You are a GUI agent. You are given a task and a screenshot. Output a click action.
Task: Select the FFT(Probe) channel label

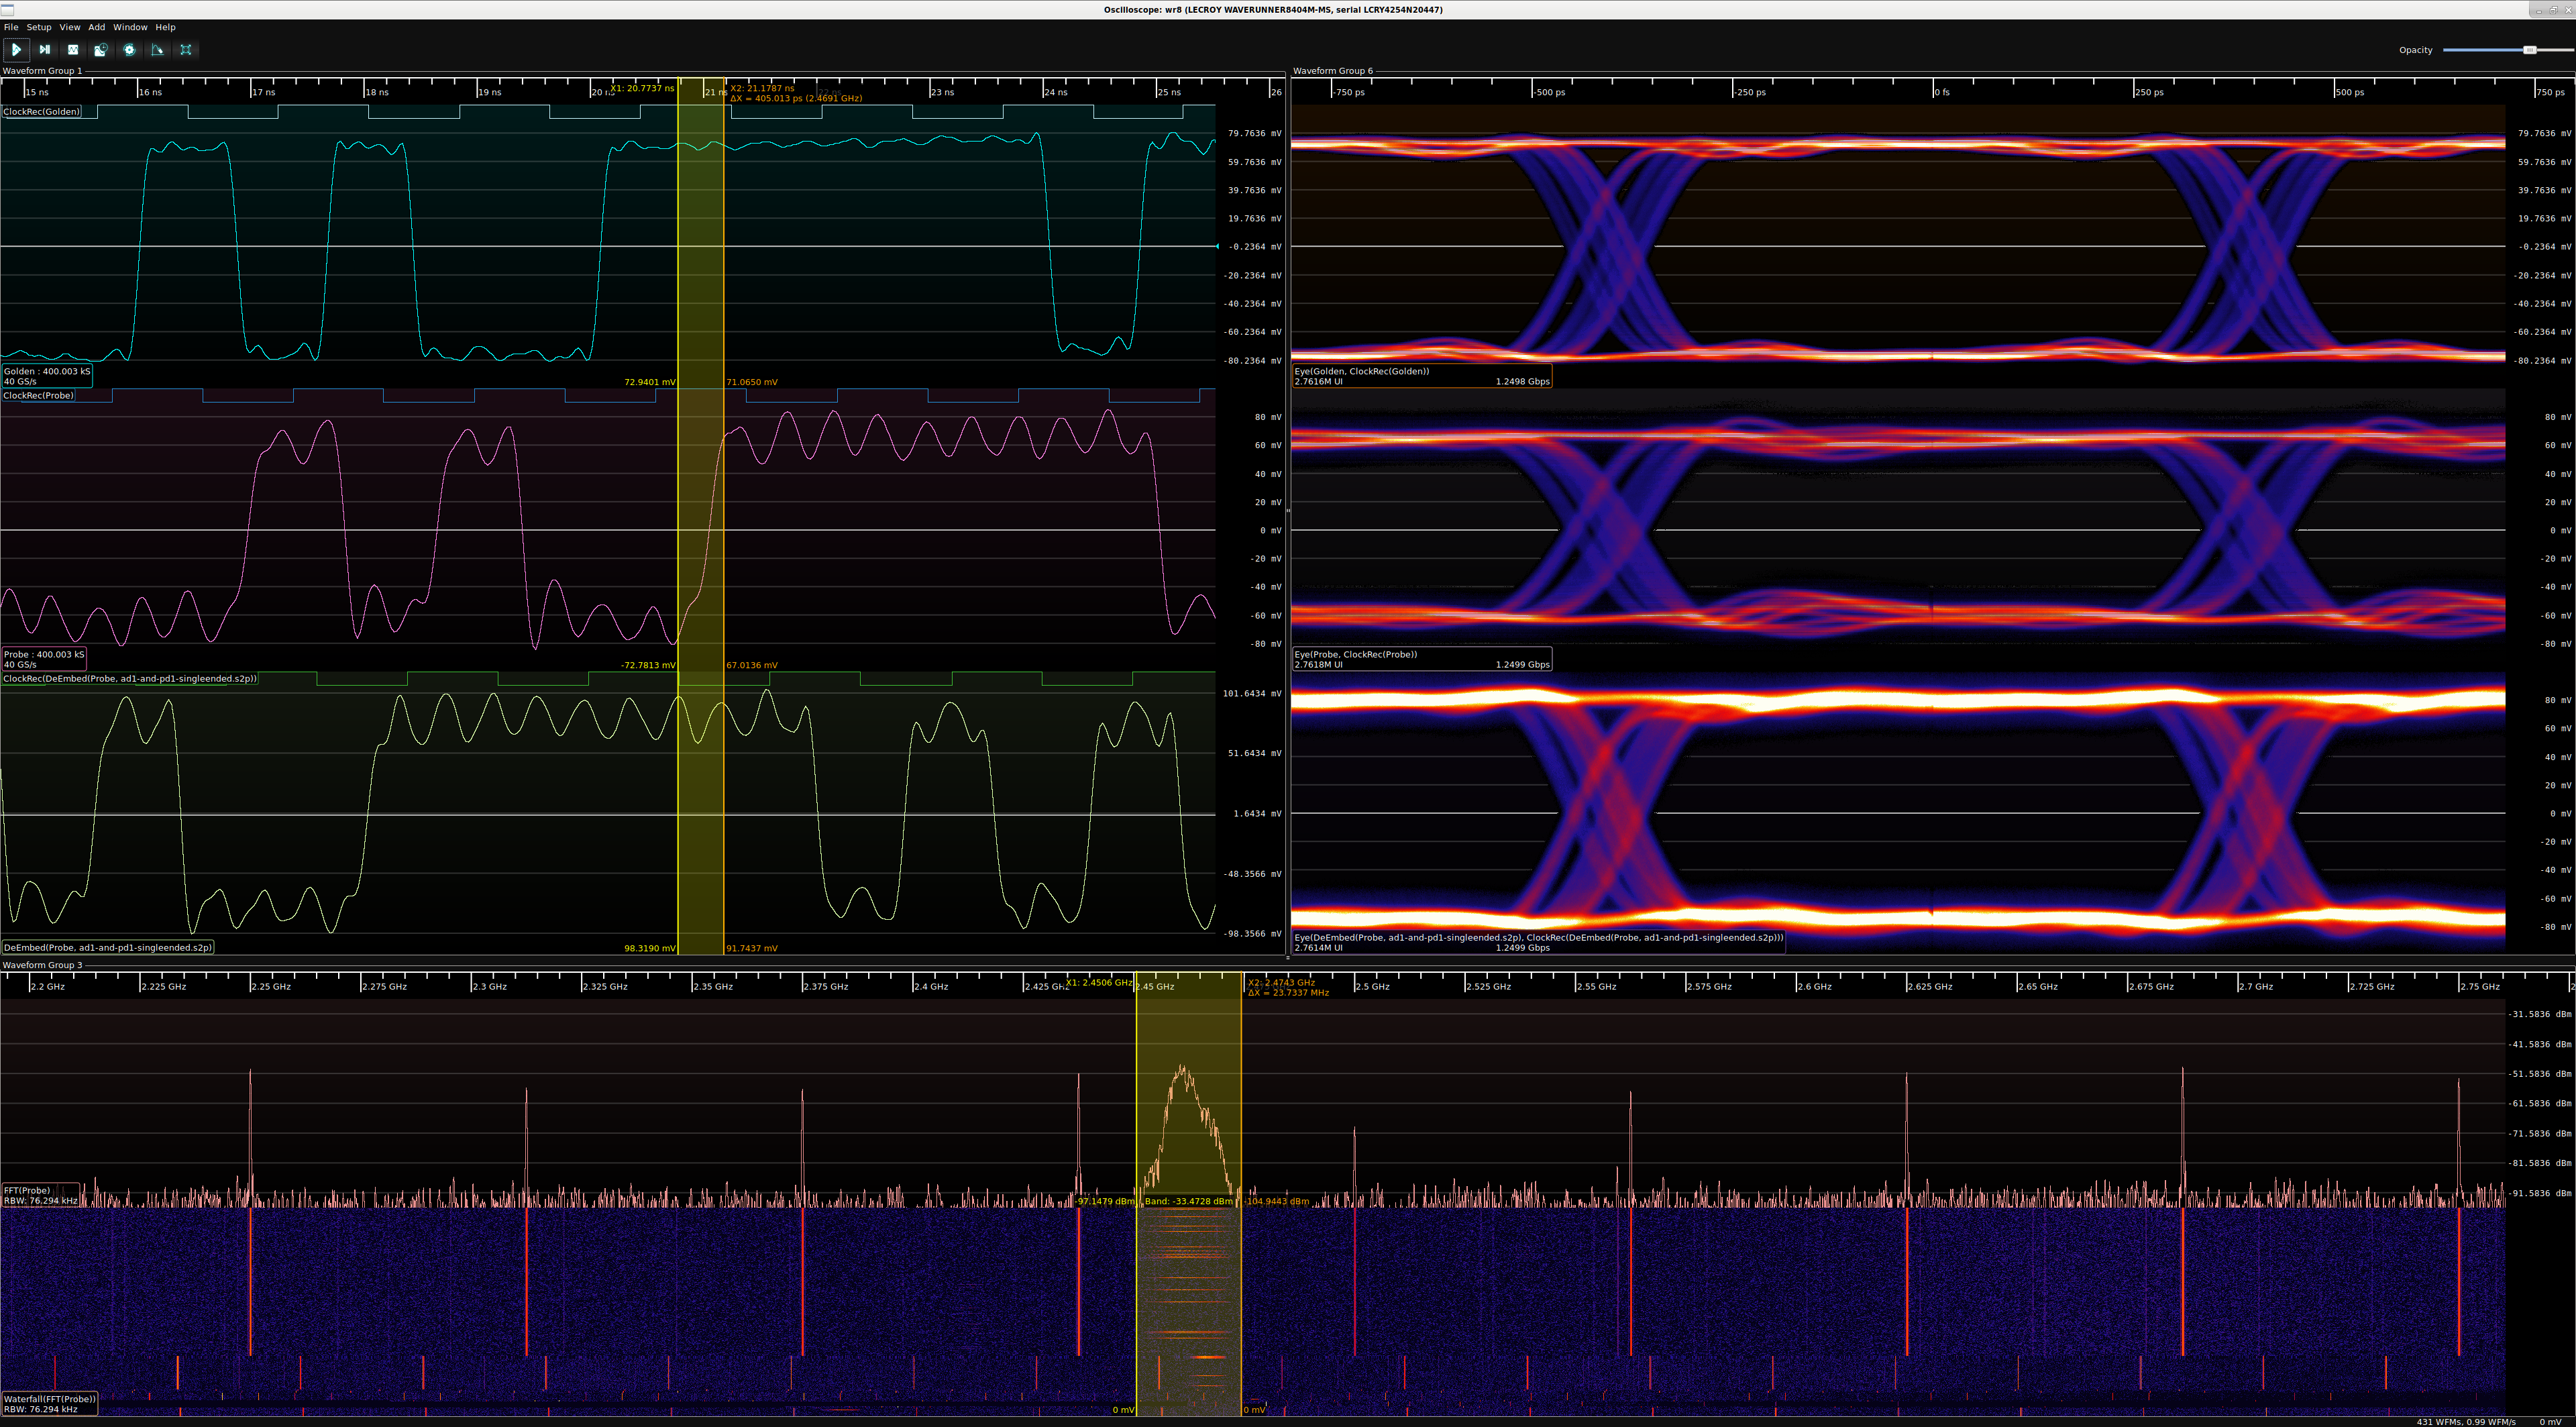tap(40, 1195)
